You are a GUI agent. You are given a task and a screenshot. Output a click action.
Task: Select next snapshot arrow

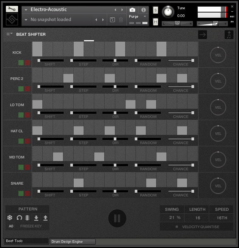pos(103,20)
